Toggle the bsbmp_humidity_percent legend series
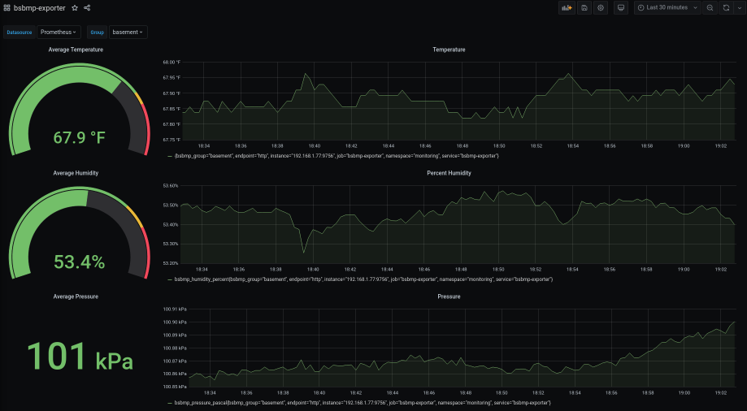747x411 pixels. click(x=363, y=279)
